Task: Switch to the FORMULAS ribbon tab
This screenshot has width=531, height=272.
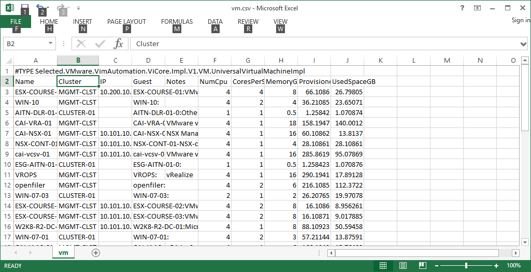Action: (177, 22)
